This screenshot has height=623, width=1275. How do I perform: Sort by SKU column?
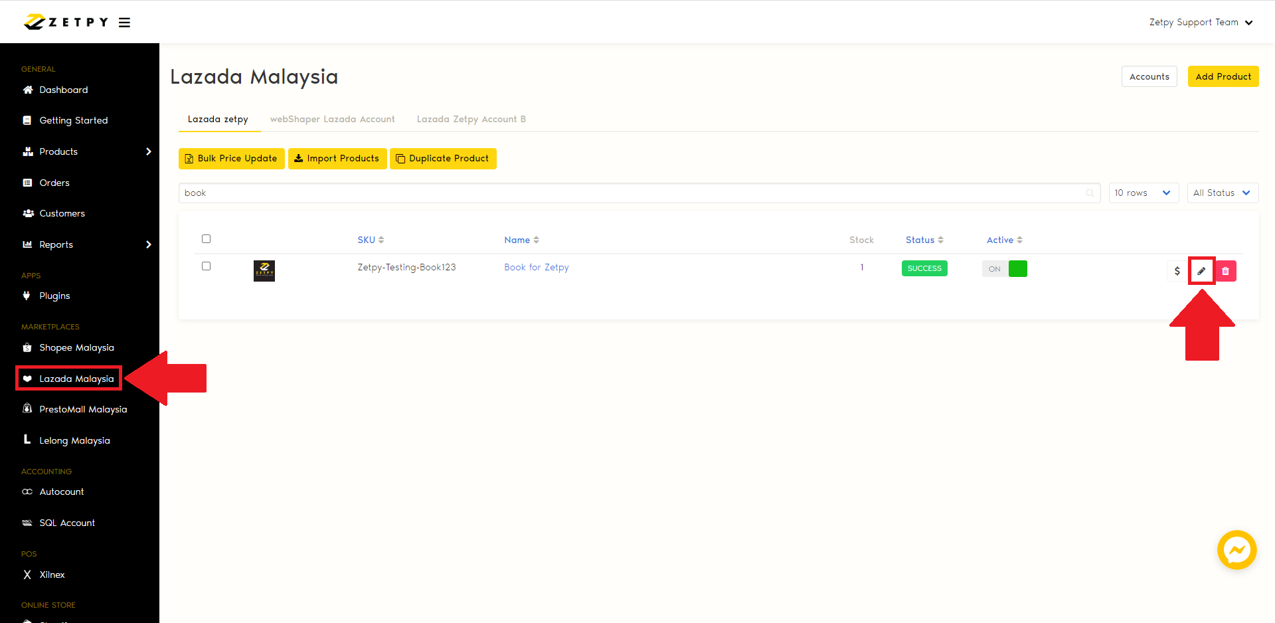click(371, 240)
